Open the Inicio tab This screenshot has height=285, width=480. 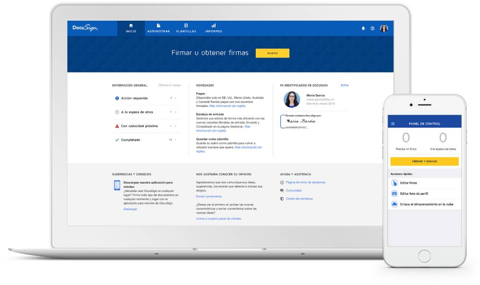(x=131, y=28)
